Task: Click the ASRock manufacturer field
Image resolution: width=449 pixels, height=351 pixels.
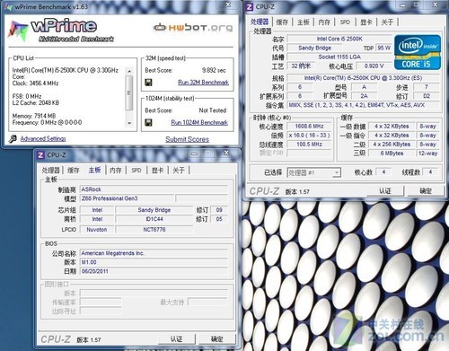Action: 154,189
